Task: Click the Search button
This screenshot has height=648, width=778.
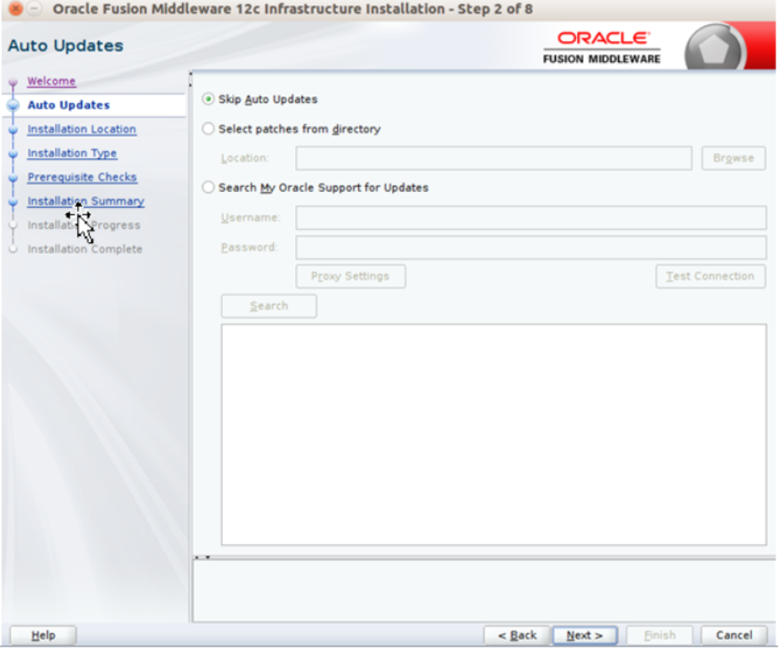Action: click(x=268, y=306)
